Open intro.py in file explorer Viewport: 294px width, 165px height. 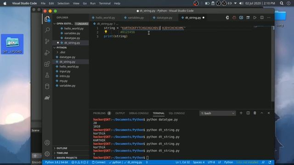[x=64, y=76]
